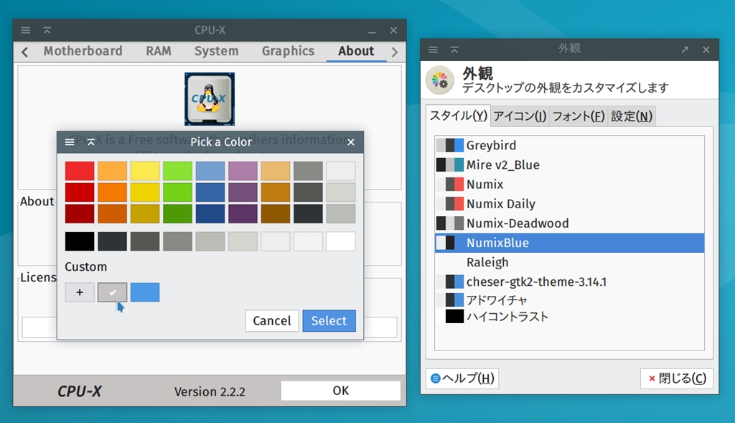Roll up the CPU-X window with shade icon
This screenshot has width=735, height=423.
point(47,30)
